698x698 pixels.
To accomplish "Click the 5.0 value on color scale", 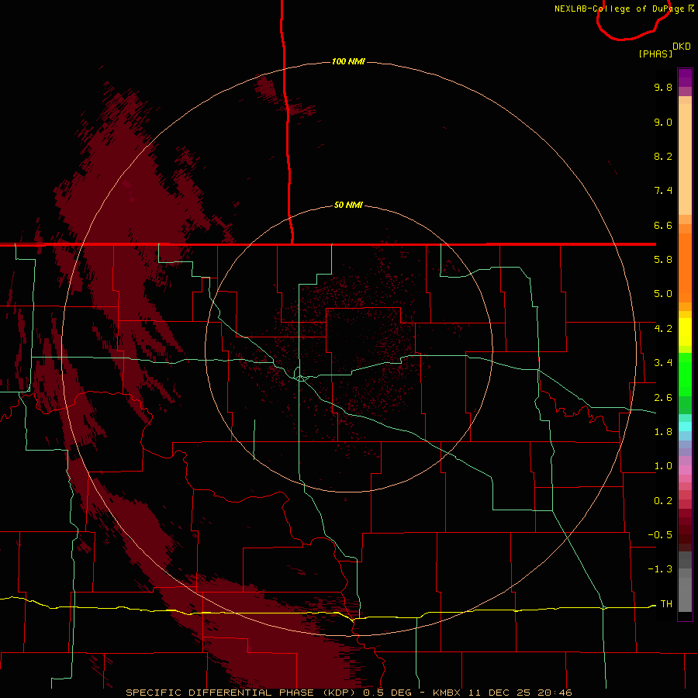I will click(x=663, y=294).
